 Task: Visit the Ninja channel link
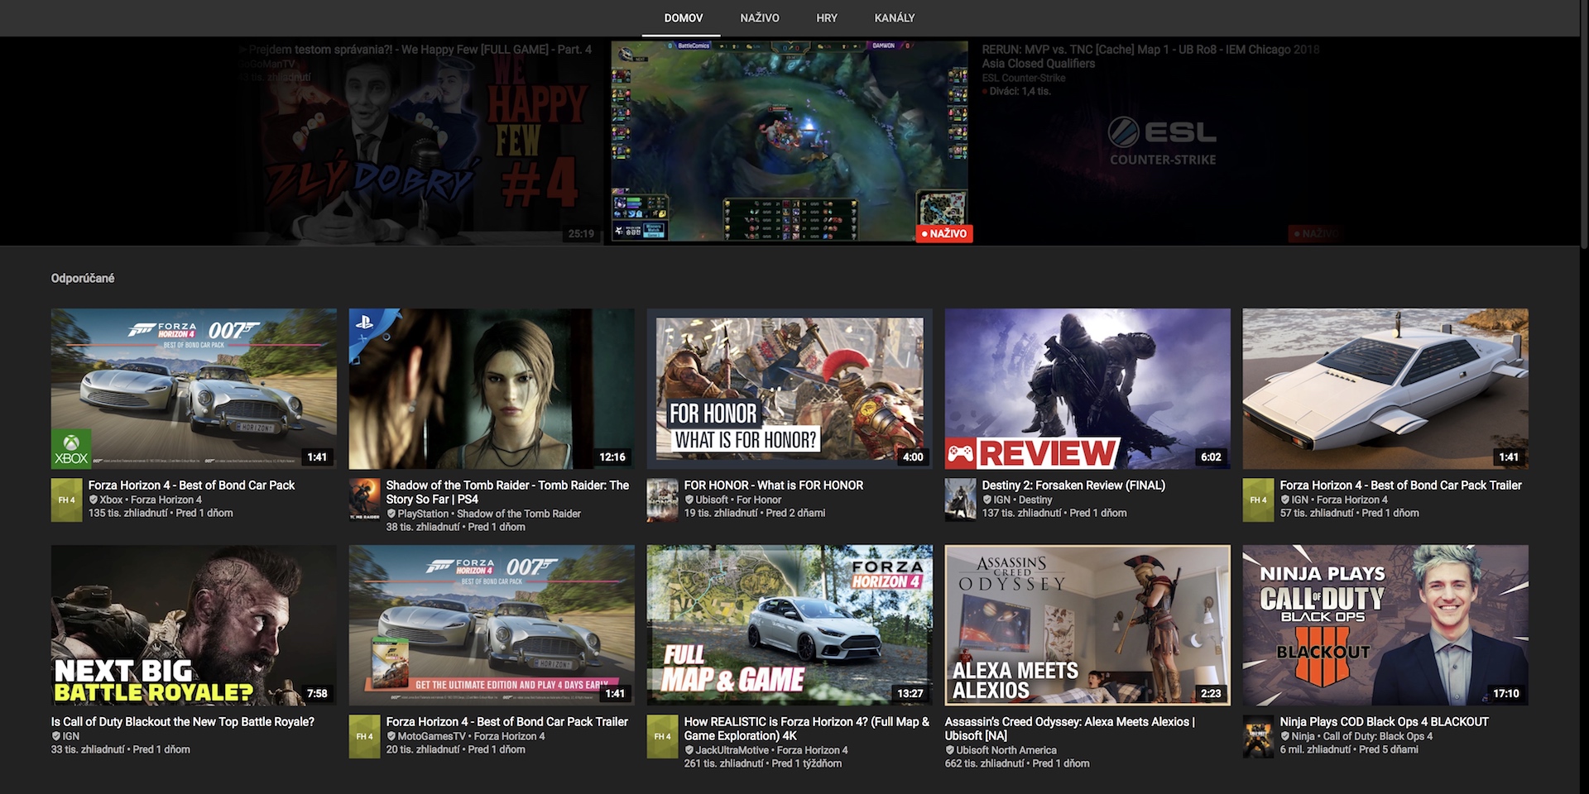(1303, 736)
